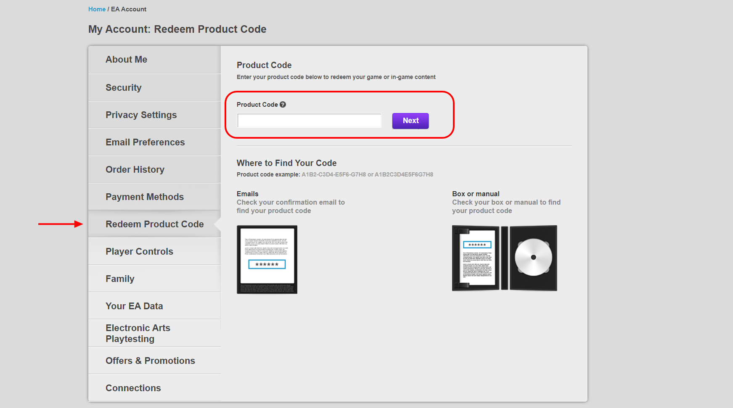Screen dimensions: 733x408
Task: Open the About Me section
Action: pyautogui.click(x=154, y=60)
